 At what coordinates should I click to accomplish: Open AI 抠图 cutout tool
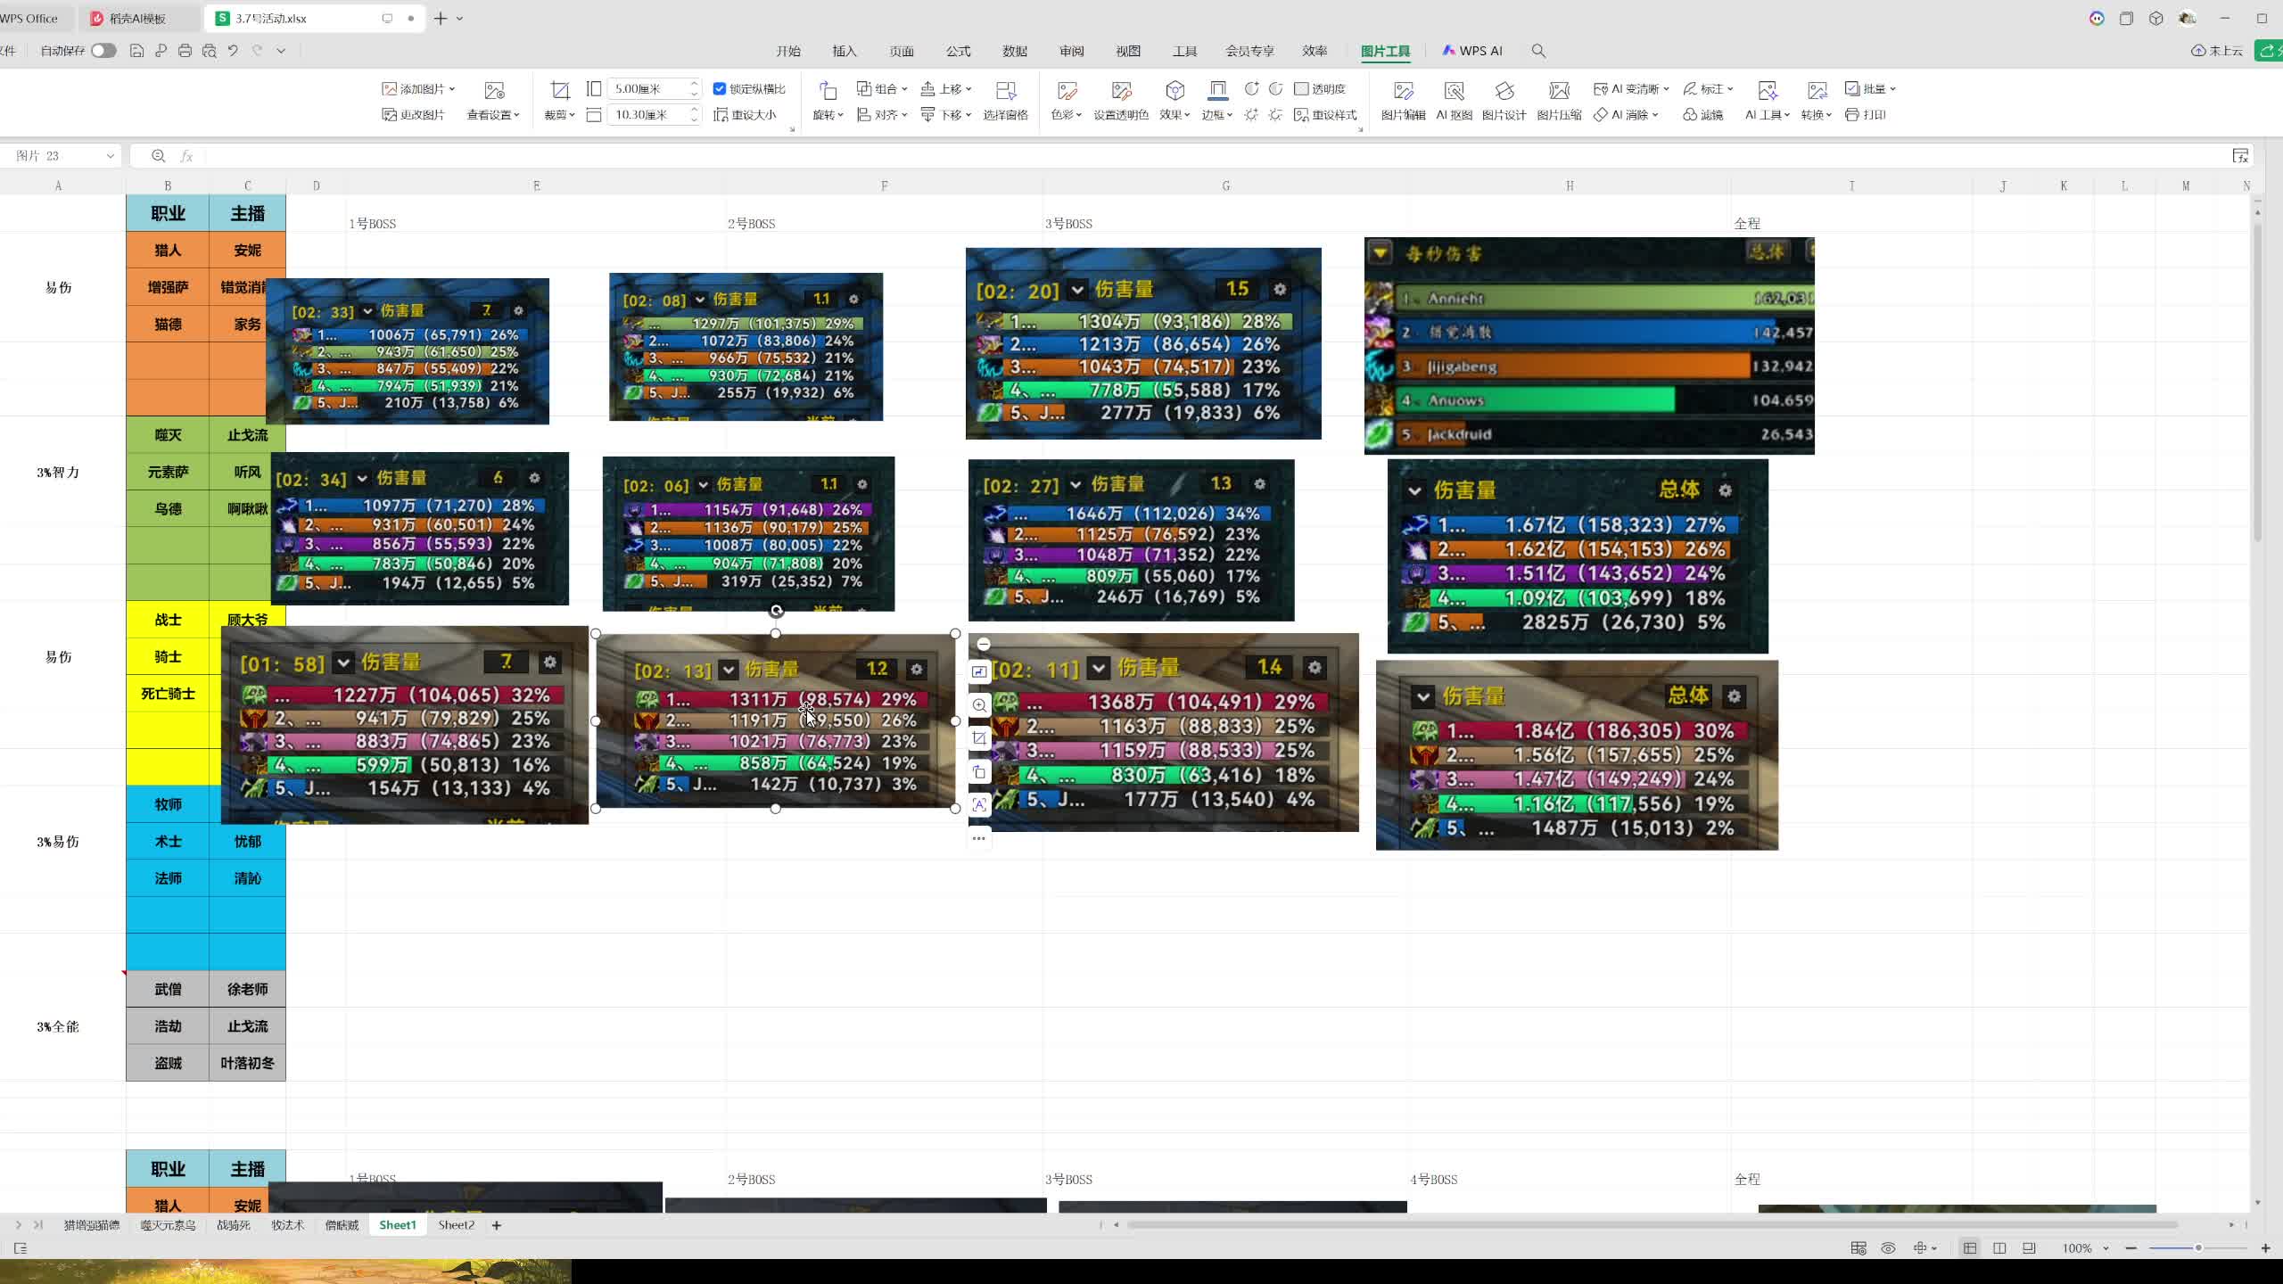tap(1454, 91)
